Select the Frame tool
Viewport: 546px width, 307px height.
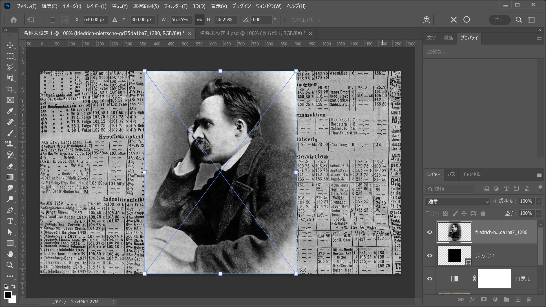(10, 100)
